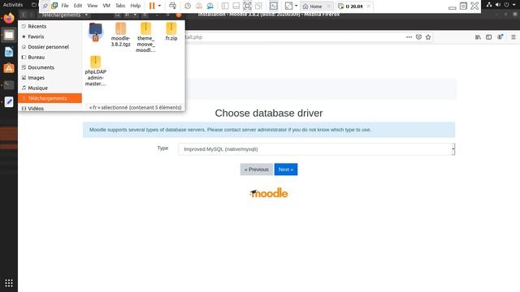This screenshot has width=520, height=292.
Task: Pin the VMware toolbar with pushpin icon
Action: click(x=45, y=6)
